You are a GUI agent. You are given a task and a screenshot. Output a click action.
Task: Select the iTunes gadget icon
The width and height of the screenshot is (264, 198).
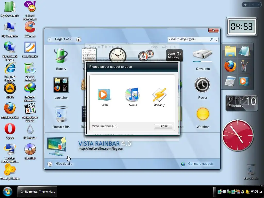click(132, 95)
